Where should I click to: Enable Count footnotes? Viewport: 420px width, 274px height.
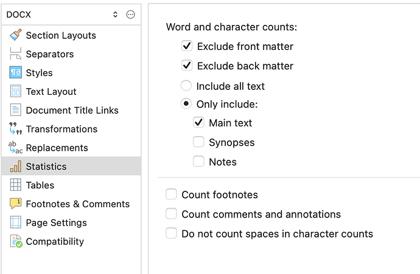click(171, 194)
